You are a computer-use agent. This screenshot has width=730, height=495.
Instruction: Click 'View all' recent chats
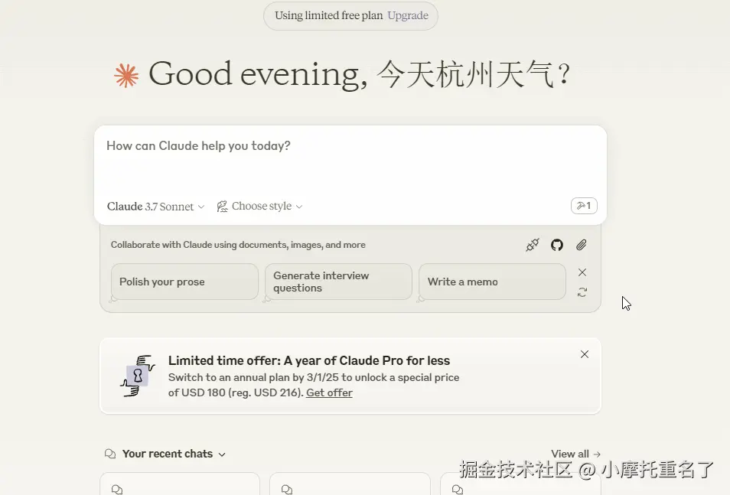(x=576, y=454)
